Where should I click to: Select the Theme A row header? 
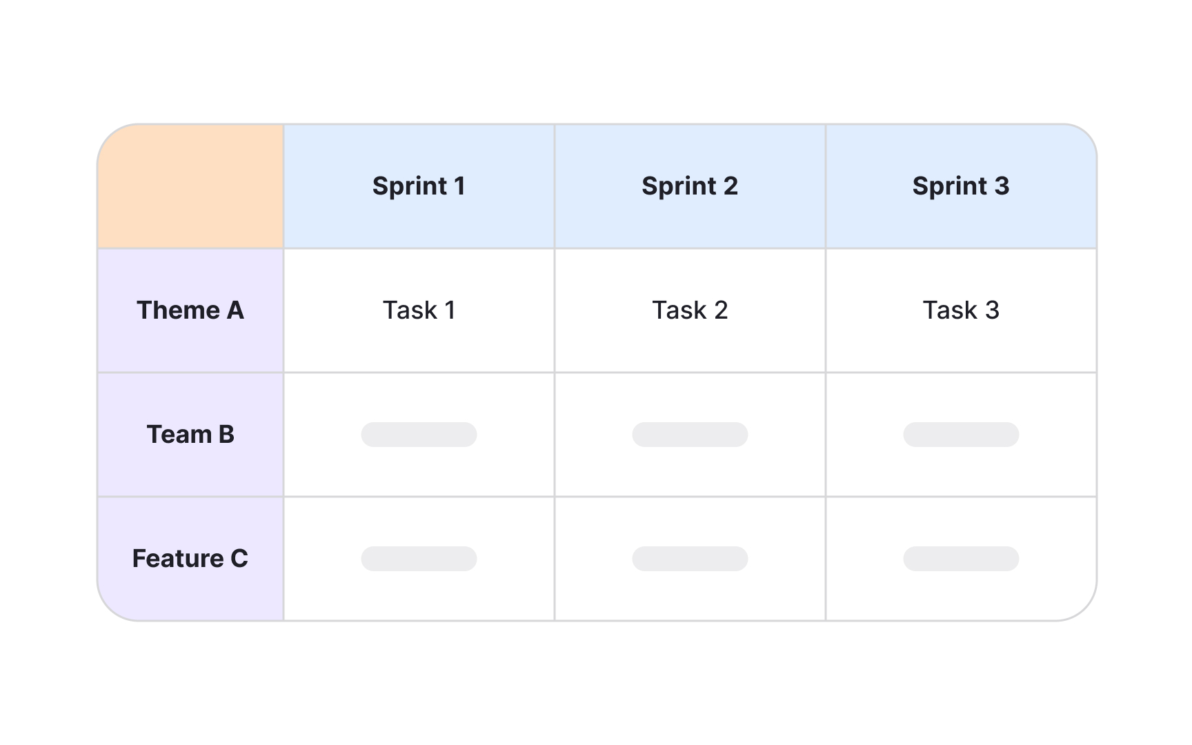point(190,310)
